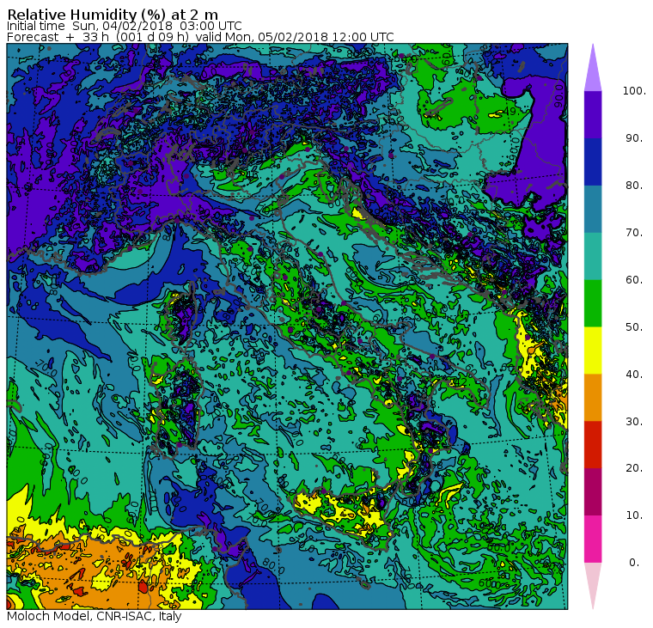653x628 pixels.
Task: Click the '10.' legend label
Action: pyautogui.click(x=634, y=515)
